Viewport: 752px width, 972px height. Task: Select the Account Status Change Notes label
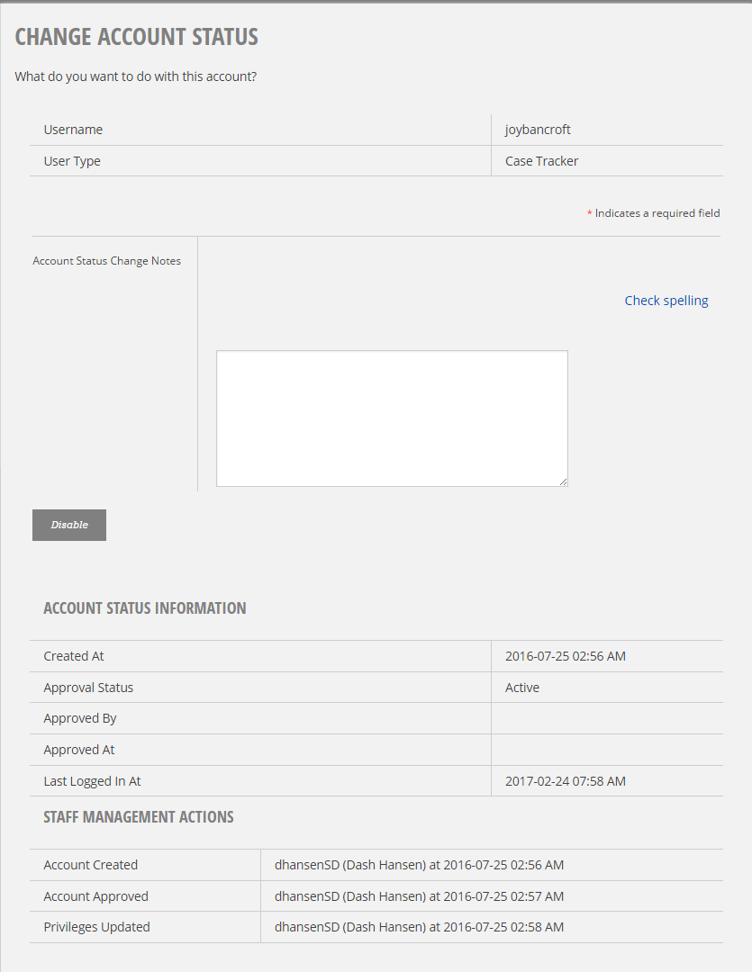[106, 261]
